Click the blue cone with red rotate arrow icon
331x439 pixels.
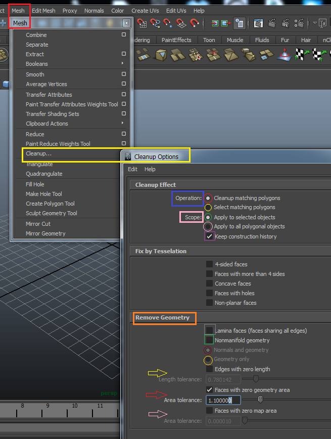tap(285, 54)
